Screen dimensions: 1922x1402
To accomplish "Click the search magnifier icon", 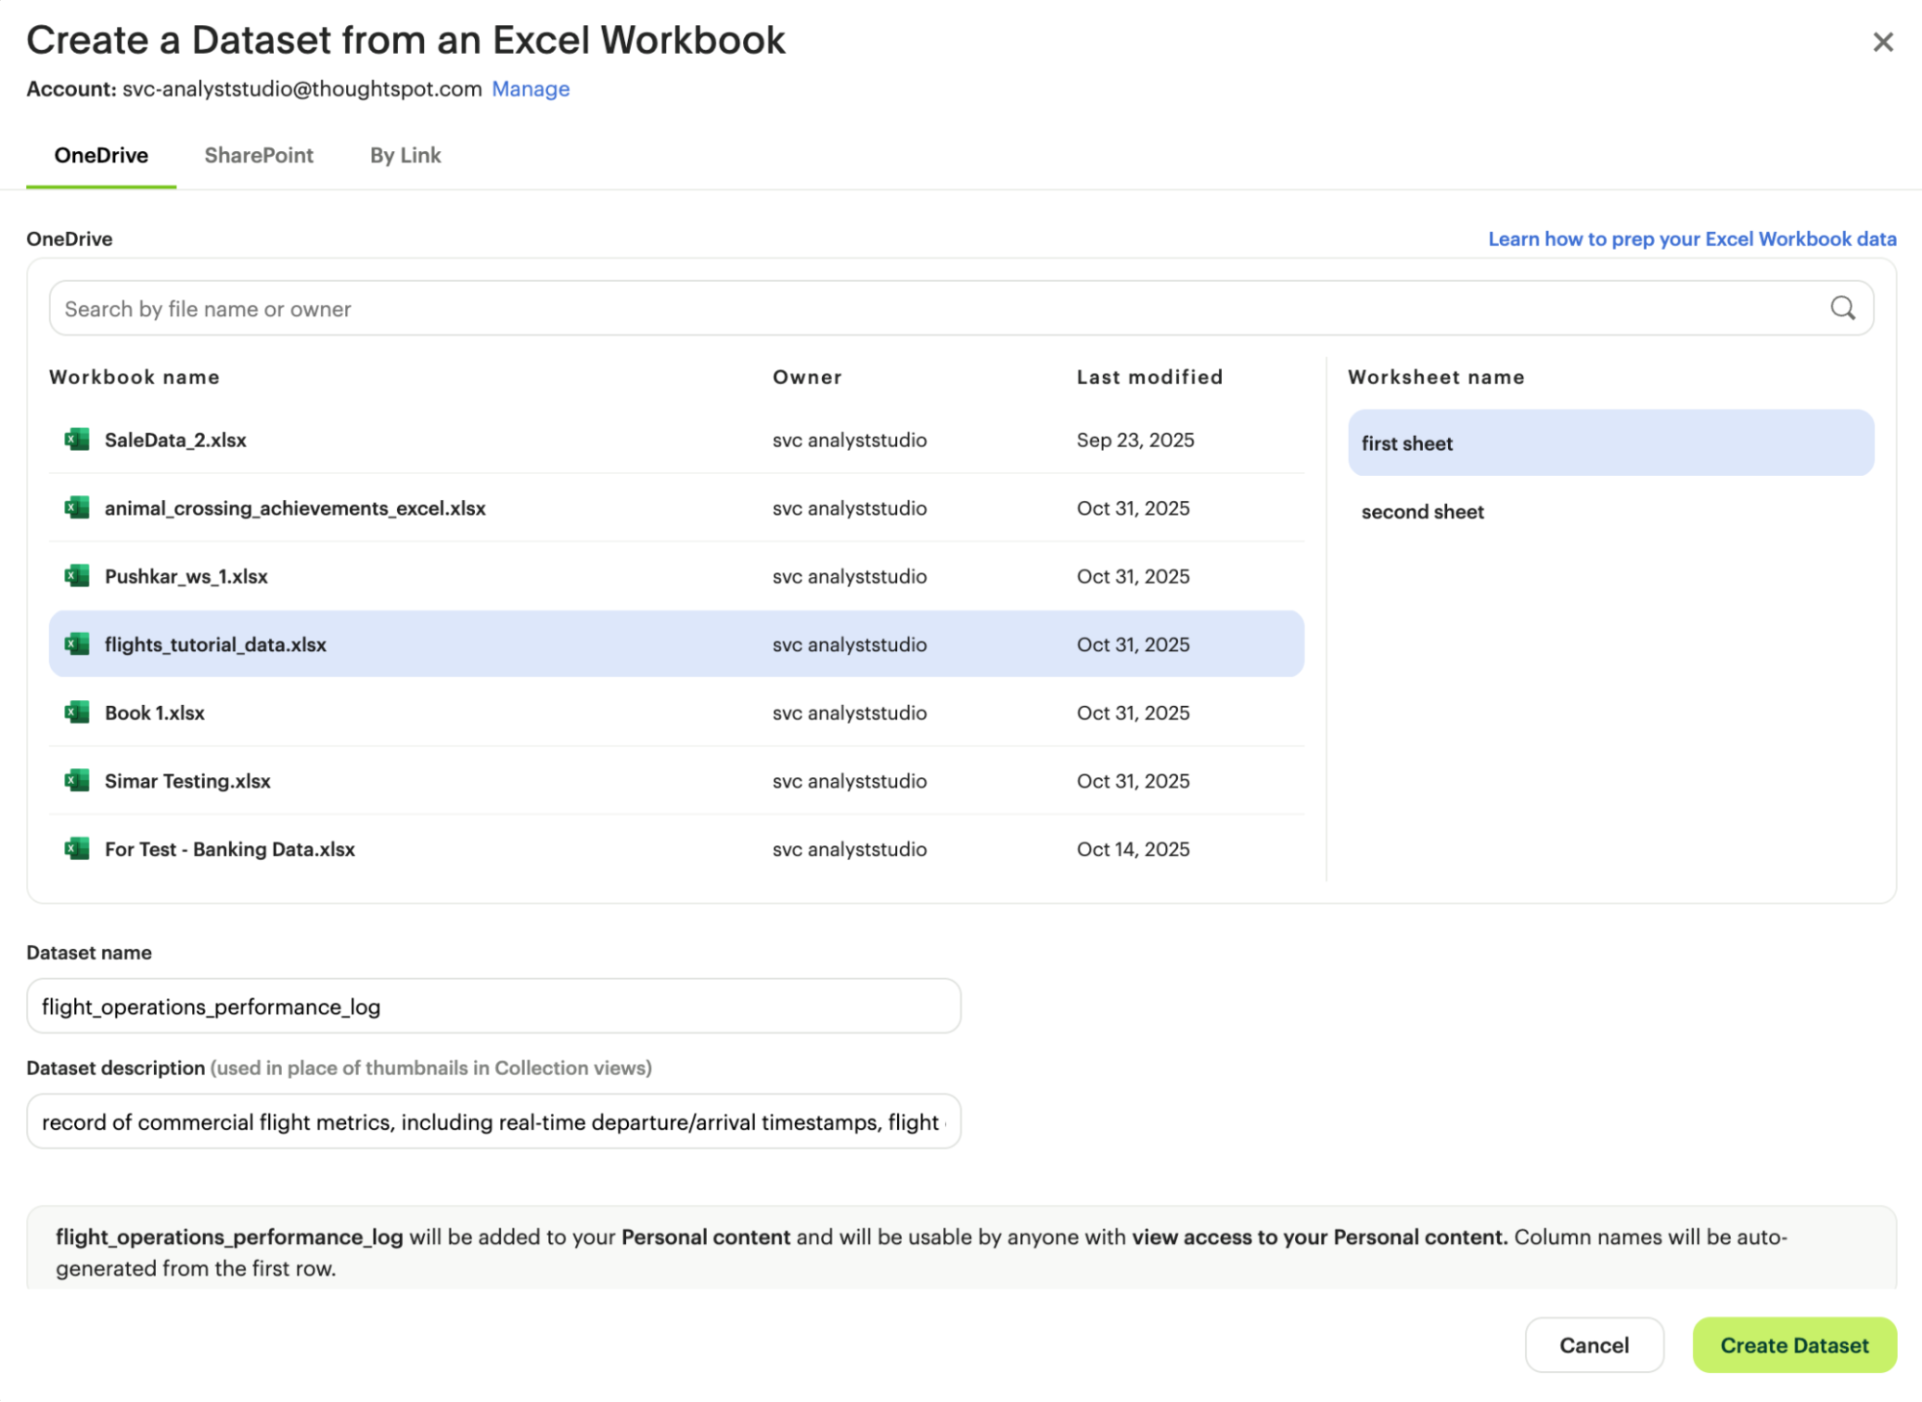I will [1842, 308].
